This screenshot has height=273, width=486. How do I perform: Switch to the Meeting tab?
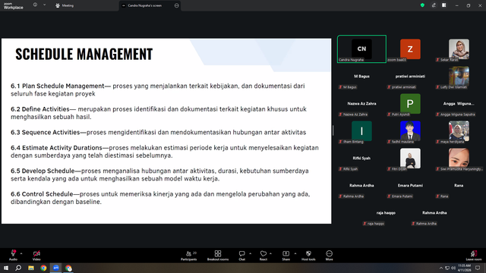click(65, 5)
